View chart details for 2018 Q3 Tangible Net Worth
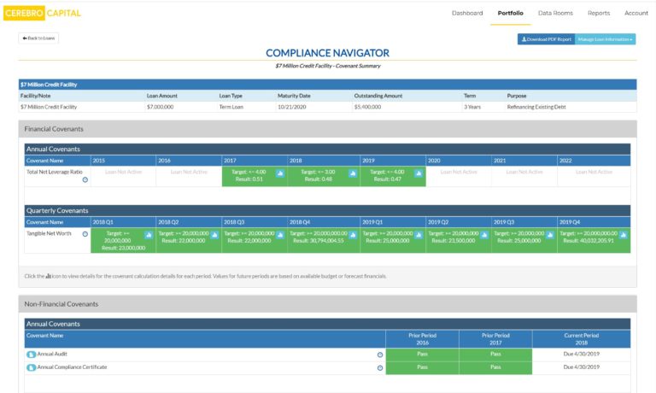Viewport: 656px width, 393px height. point(280,235)
